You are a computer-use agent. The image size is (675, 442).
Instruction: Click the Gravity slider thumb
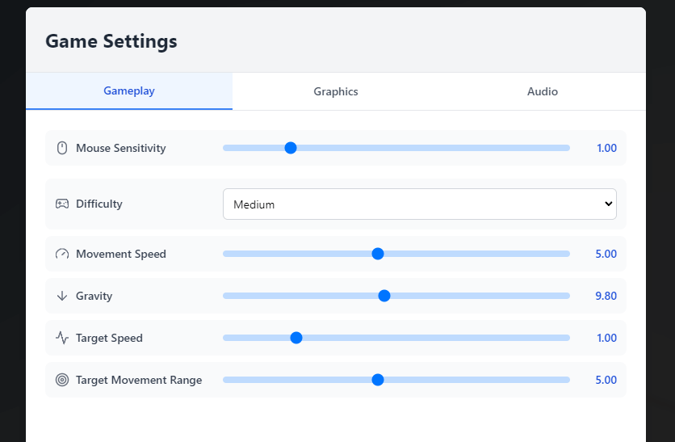(384, 296)
